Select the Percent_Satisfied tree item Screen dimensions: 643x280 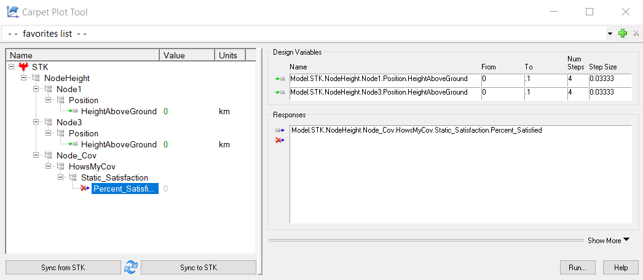point(125,189)
